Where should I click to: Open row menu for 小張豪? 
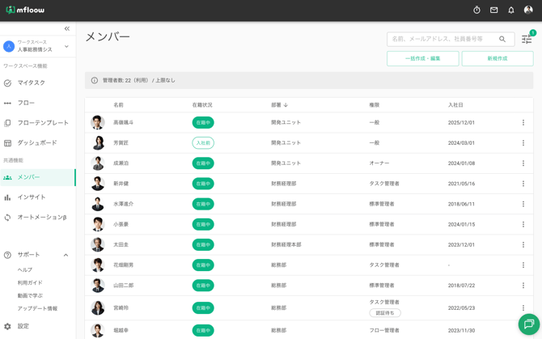[523, 224]
